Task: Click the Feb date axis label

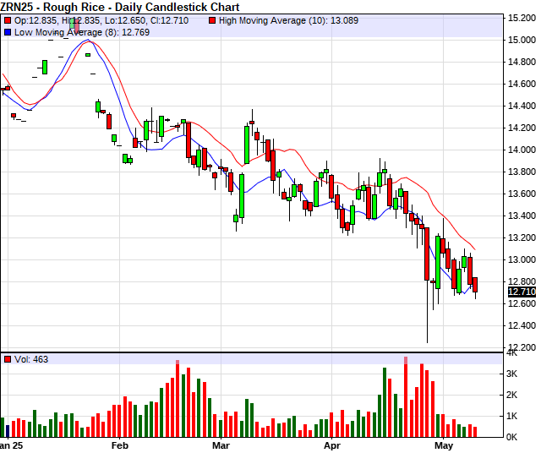Action: 120,445
